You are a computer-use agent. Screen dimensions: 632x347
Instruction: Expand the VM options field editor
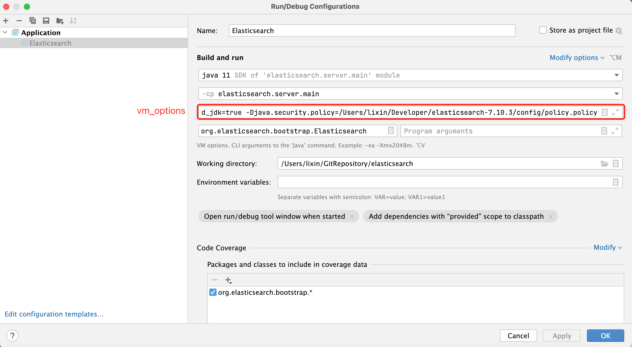(x=615, y=112)
